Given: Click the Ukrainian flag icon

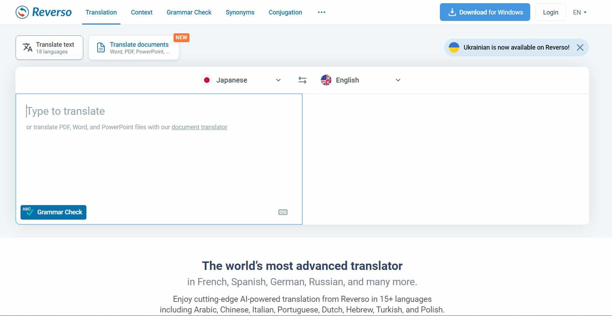Looking at the screenshot, I should (454, 47).
